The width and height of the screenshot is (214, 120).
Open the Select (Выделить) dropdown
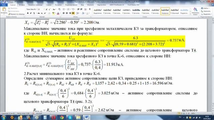pos(206,14)
